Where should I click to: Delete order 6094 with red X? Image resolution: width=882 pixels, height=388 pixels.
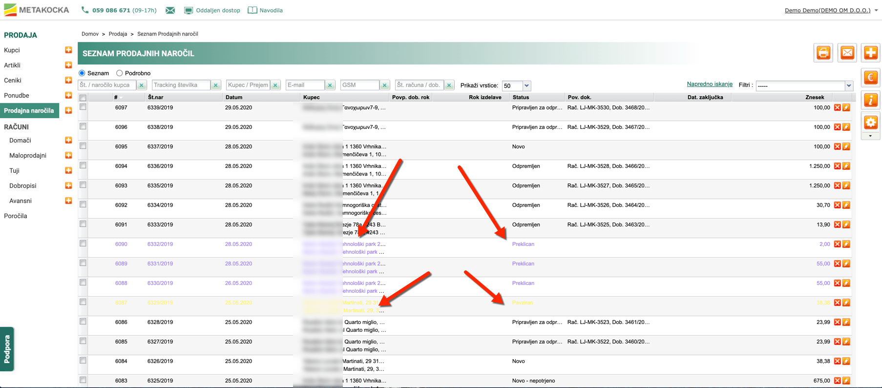pos(837,166)
